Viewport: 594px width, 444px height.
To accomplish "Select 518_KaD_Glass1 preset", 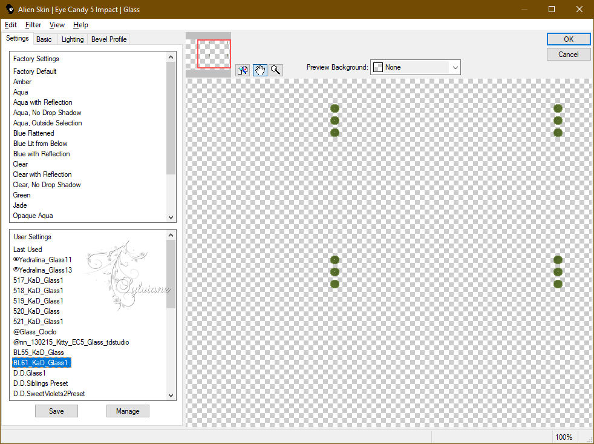I will [x=38, y=290].
